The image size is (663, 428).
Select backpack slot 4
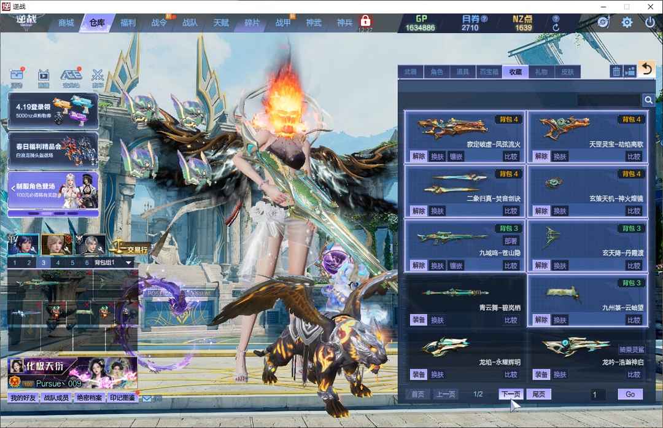(x=58, y=263)
